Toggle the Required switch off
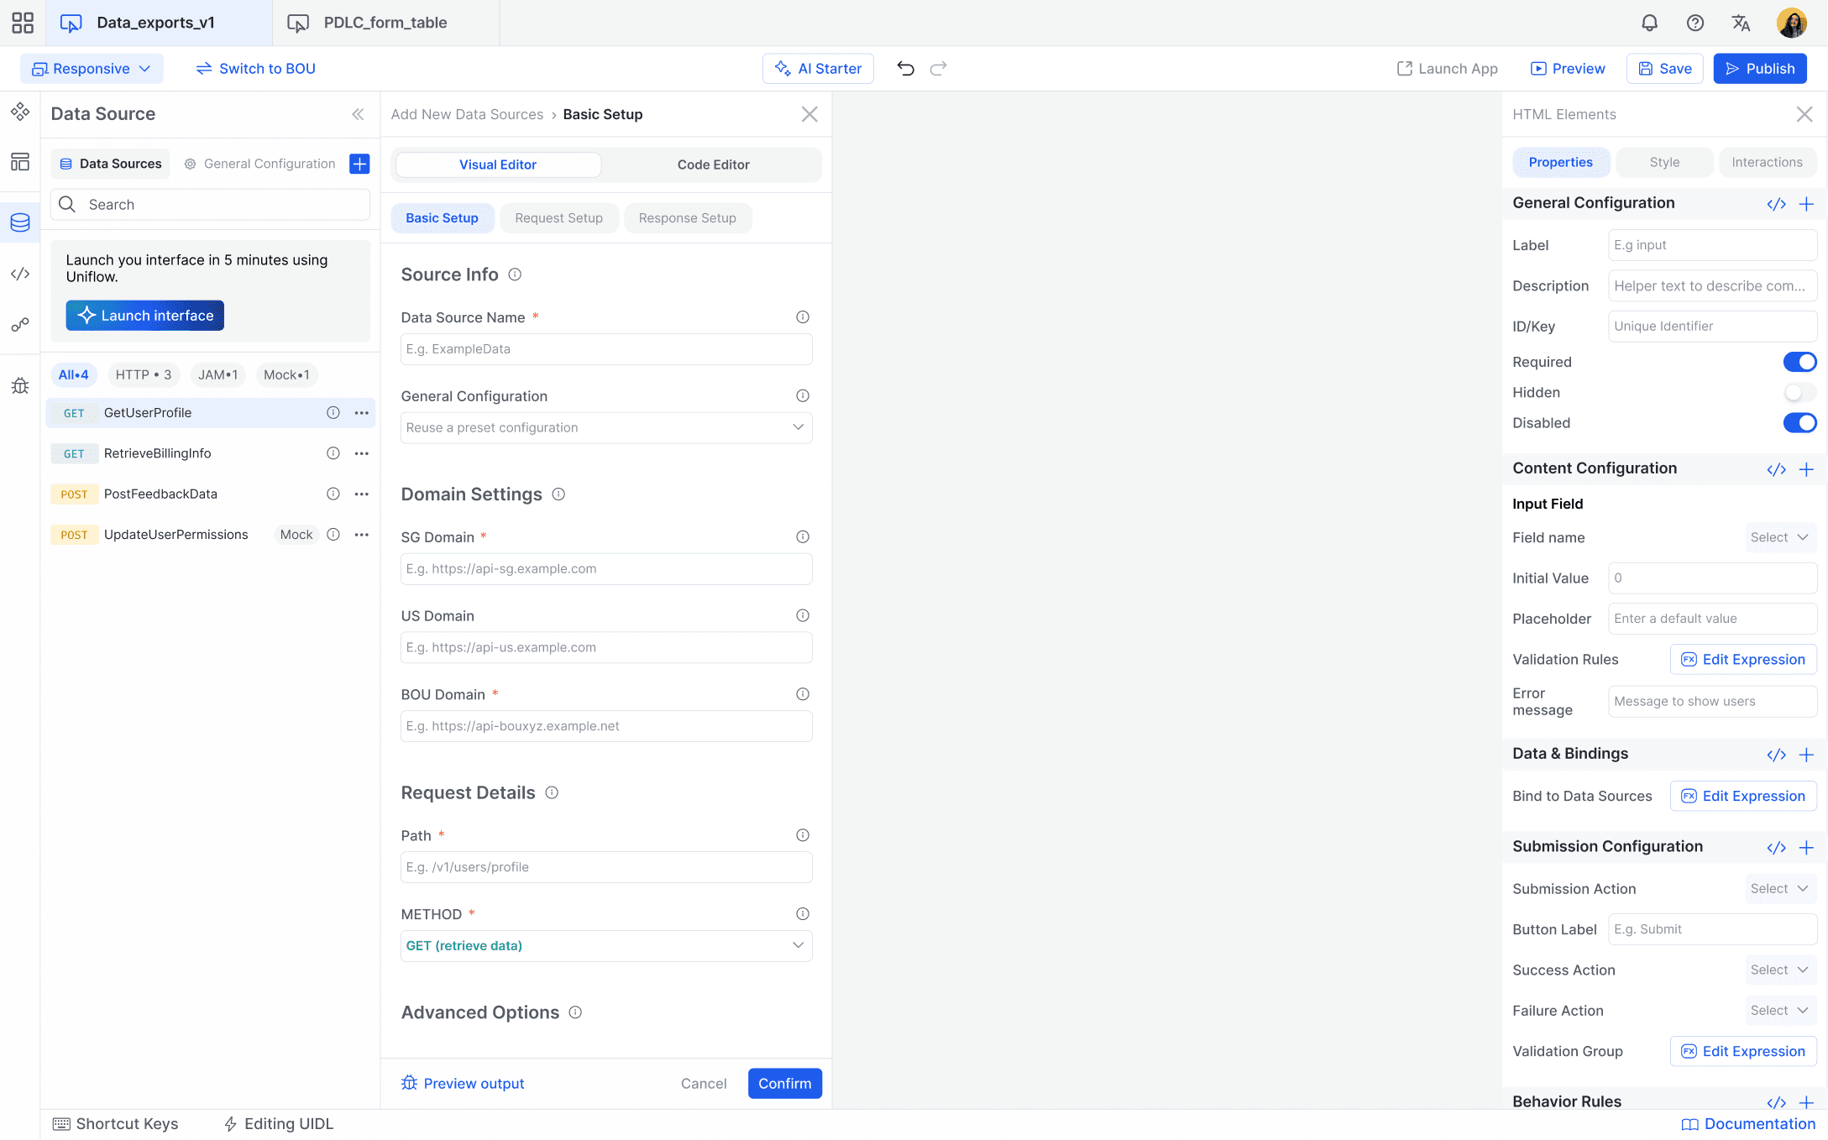The image size is (1828, 1140). (x=1799, y=362)
